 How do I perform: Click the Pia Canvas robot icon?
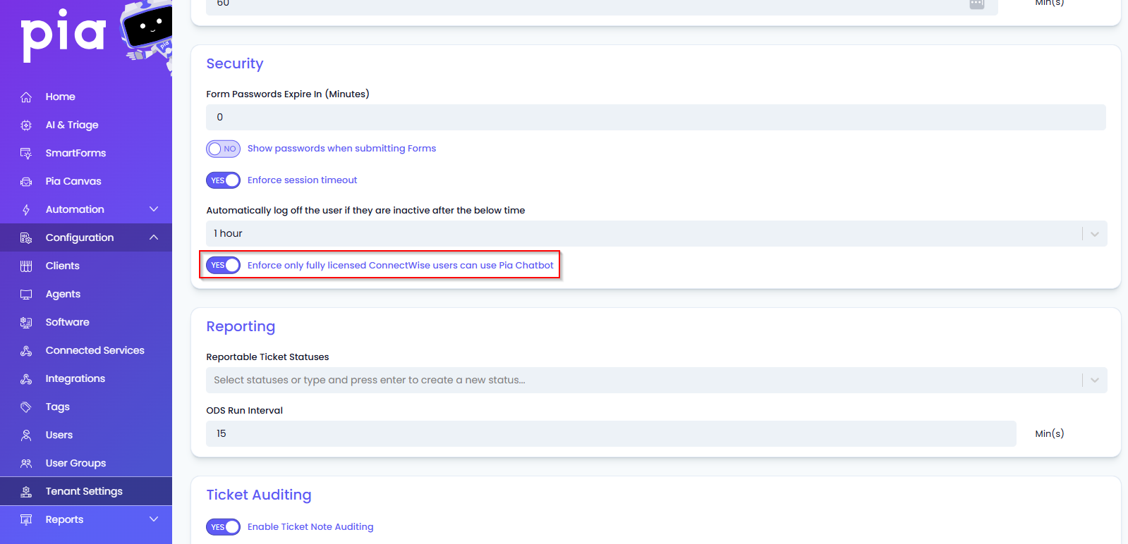[x=26, y=181]
